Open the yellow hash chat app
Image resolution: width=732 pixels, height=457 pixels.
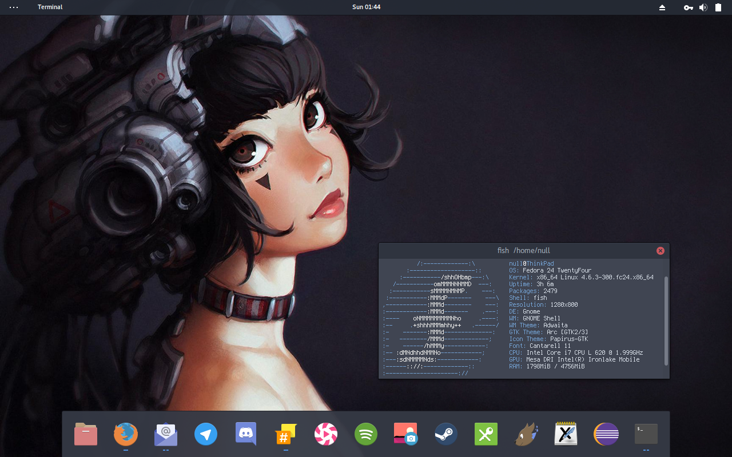tap(285, 434)
